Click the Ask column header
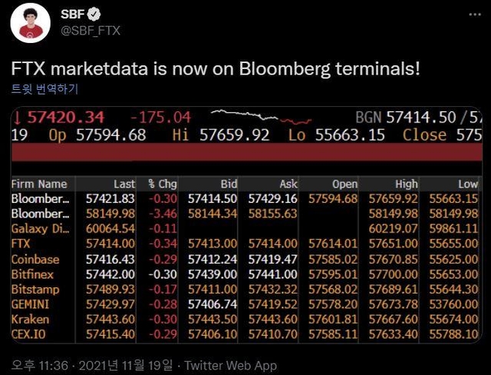The height and width of the screenshot is (375, 491). (287, 184)
